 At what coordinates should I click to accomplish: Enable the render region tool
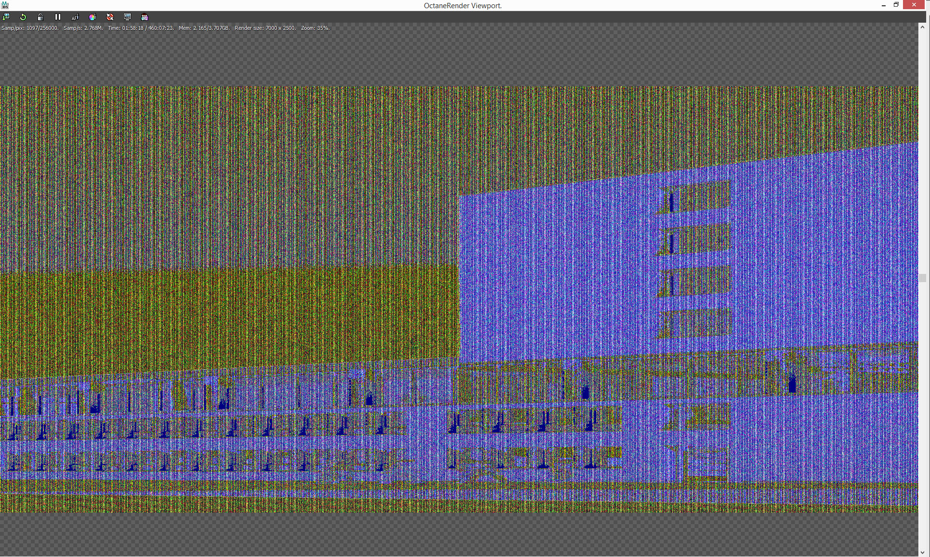145,17
